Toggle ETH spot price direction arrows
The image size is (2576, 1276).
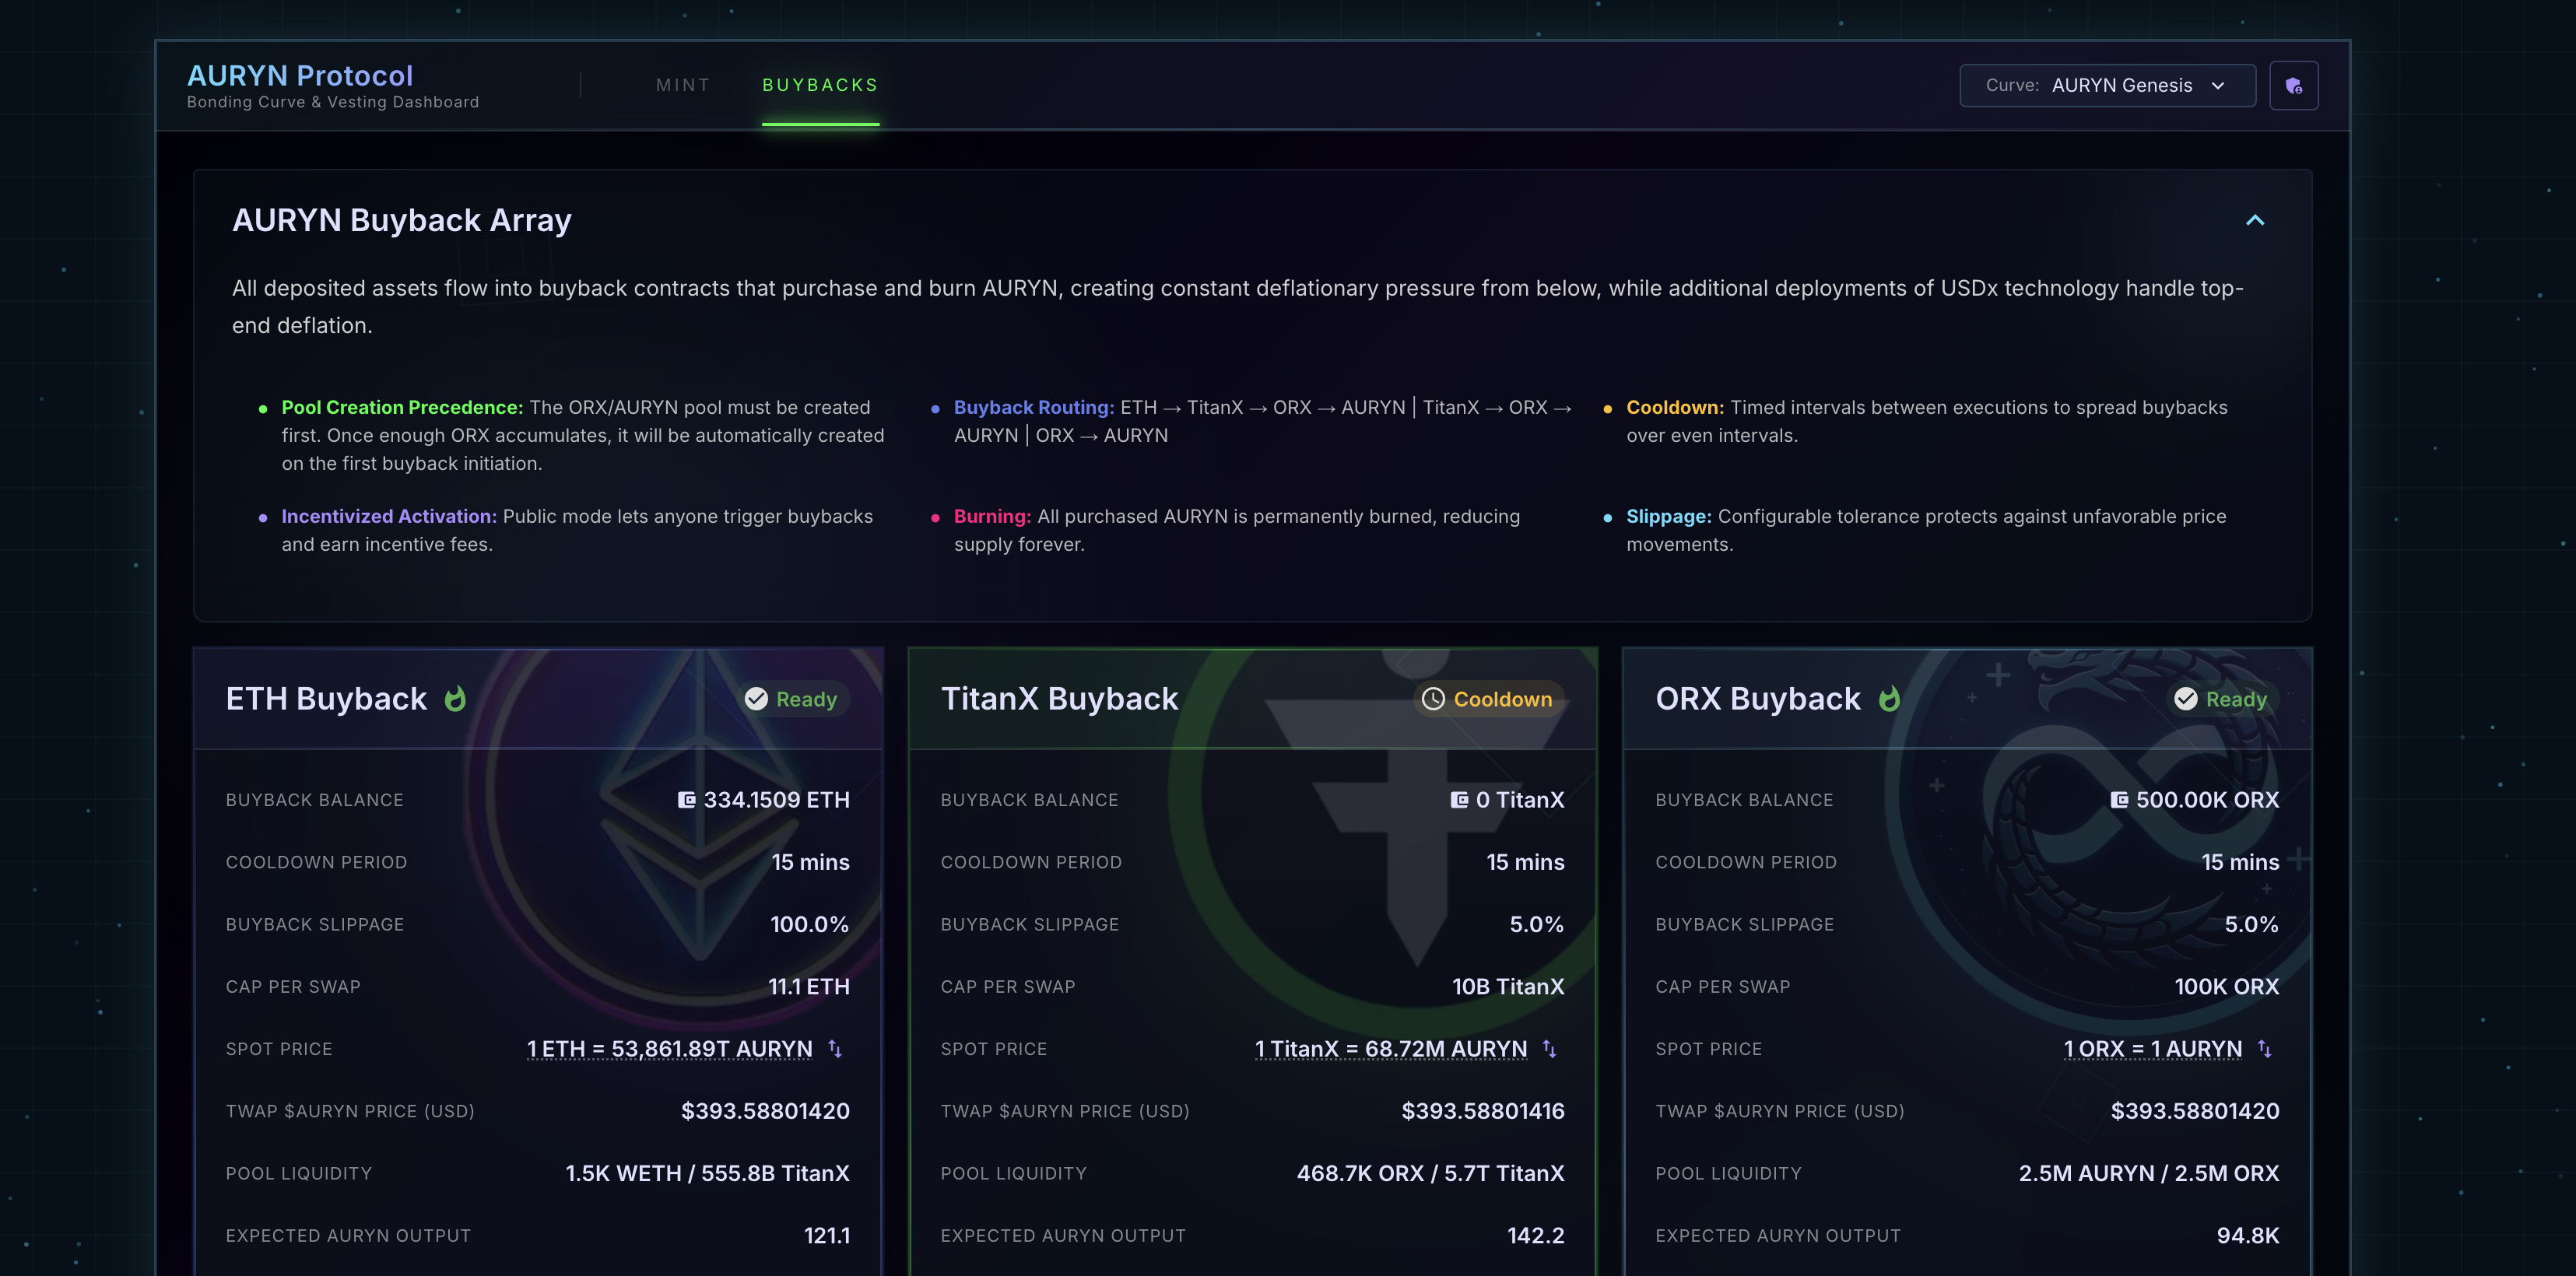coord(835,1049)
